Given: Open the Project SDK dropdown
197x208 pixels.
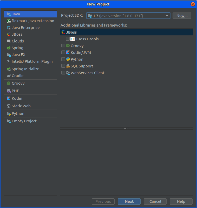Looking at the screenshot, I should coord(128,16).
